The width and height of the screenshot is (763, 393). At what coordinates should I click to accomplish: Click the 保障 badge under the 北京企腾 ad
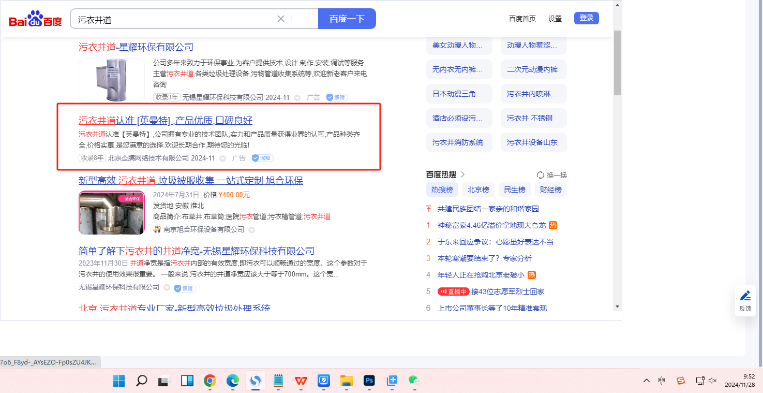263,158
